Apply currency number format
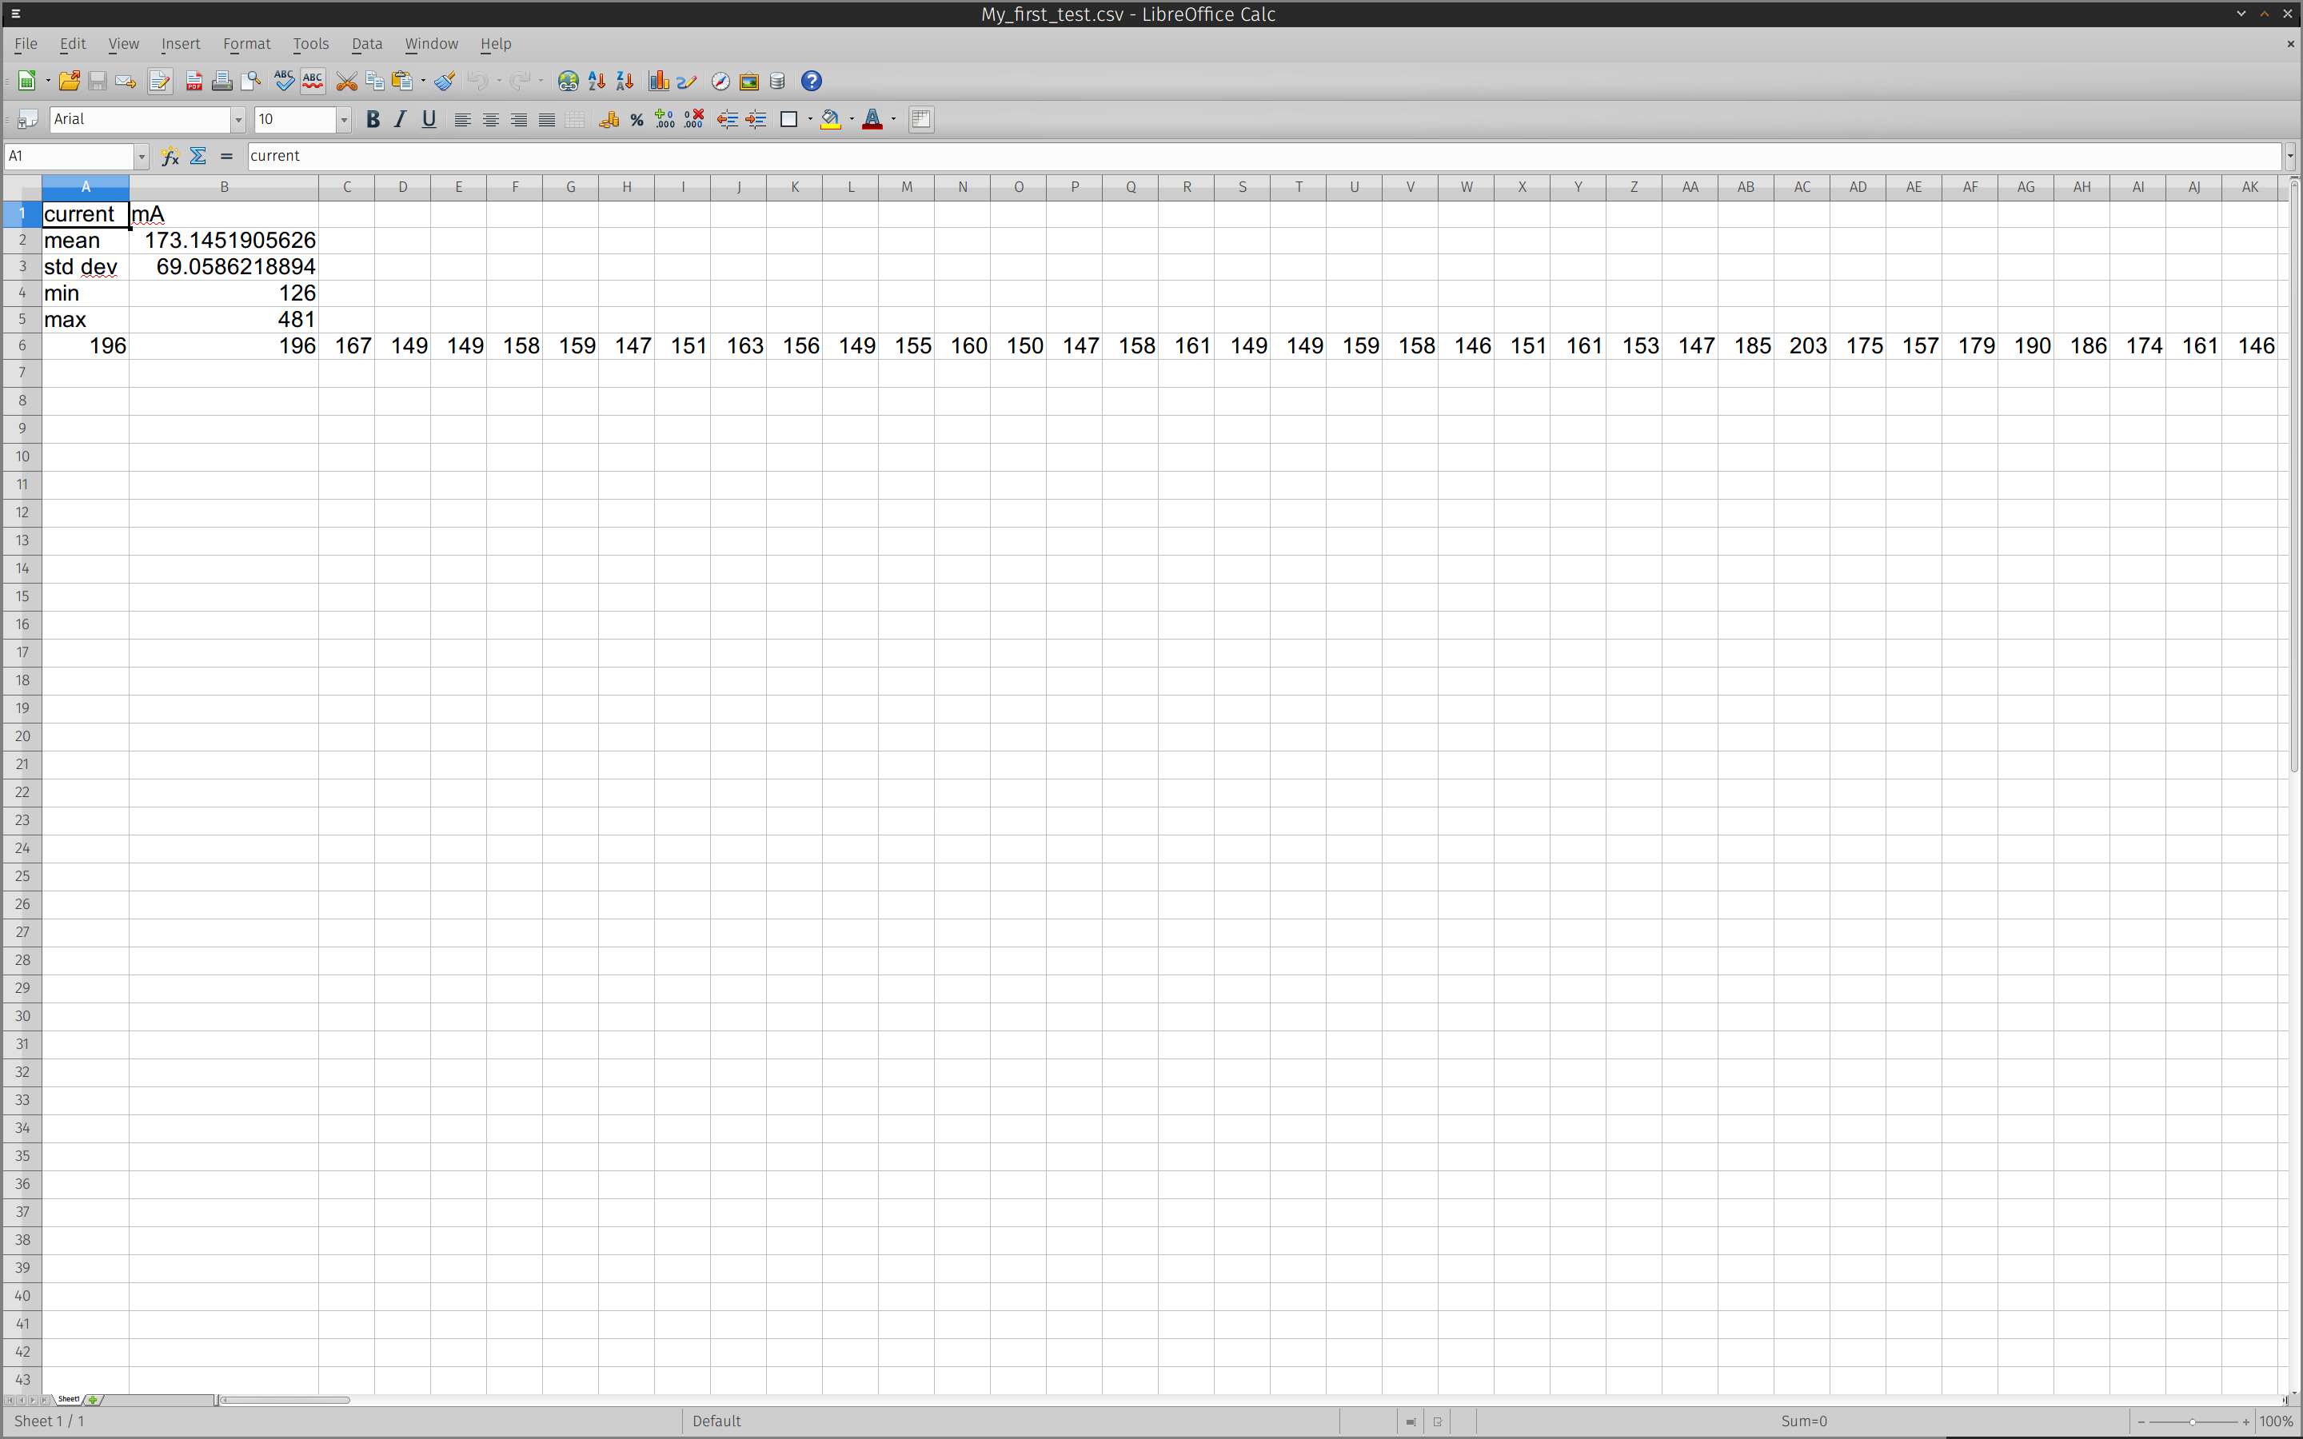 pyautogui.click(x=609, y=119)
